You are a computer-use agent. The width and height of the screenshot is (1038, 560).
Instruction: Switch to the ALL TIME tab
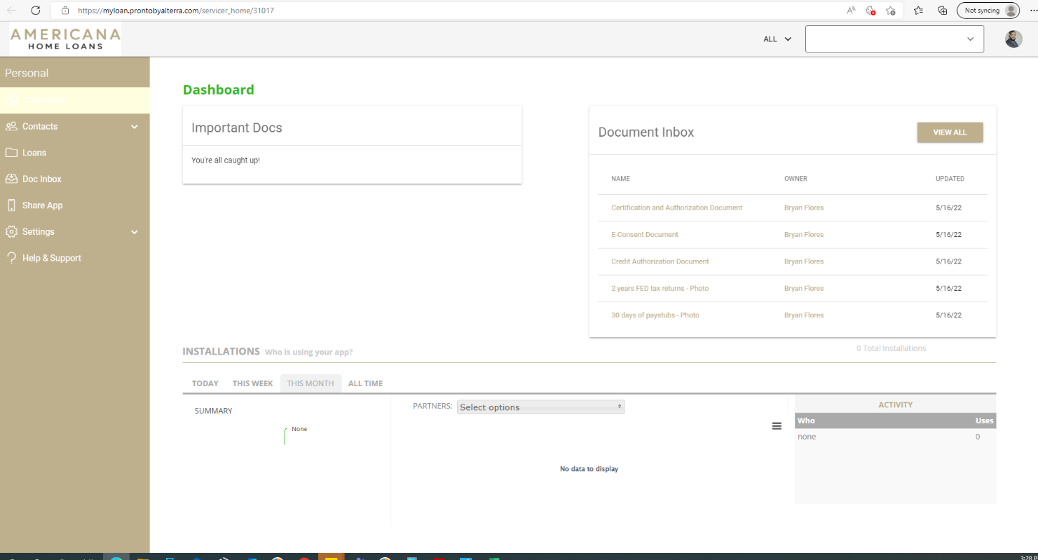pos(365,383)
